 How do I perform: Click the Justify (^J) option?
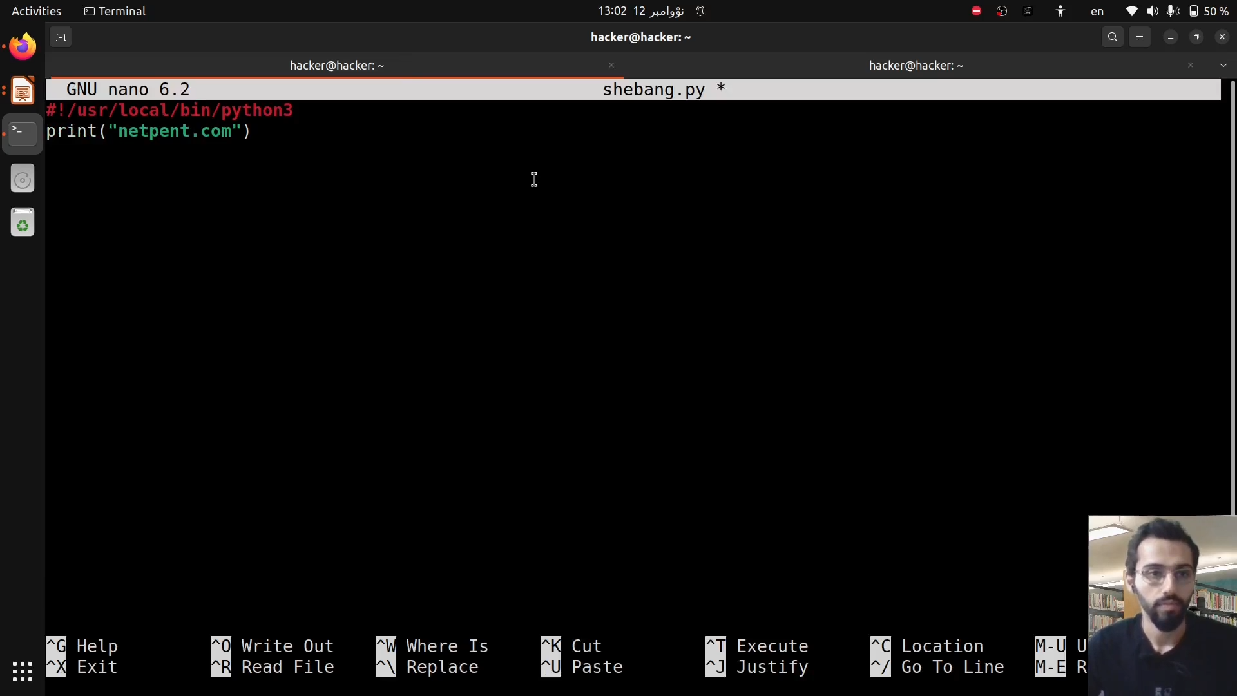[x=772, y=666]
